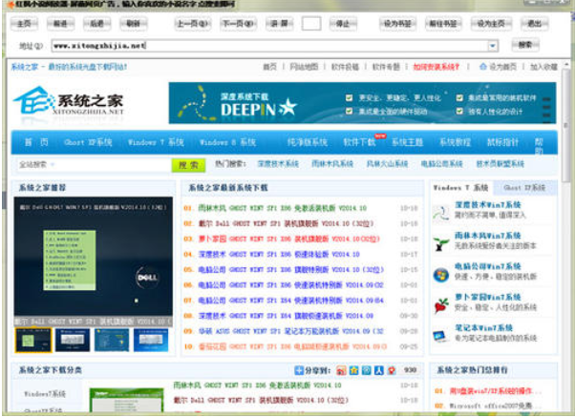Screen dimensions: 575x417
Task: Open hot search link 电脑公司系统
Action: pos(441,164)
